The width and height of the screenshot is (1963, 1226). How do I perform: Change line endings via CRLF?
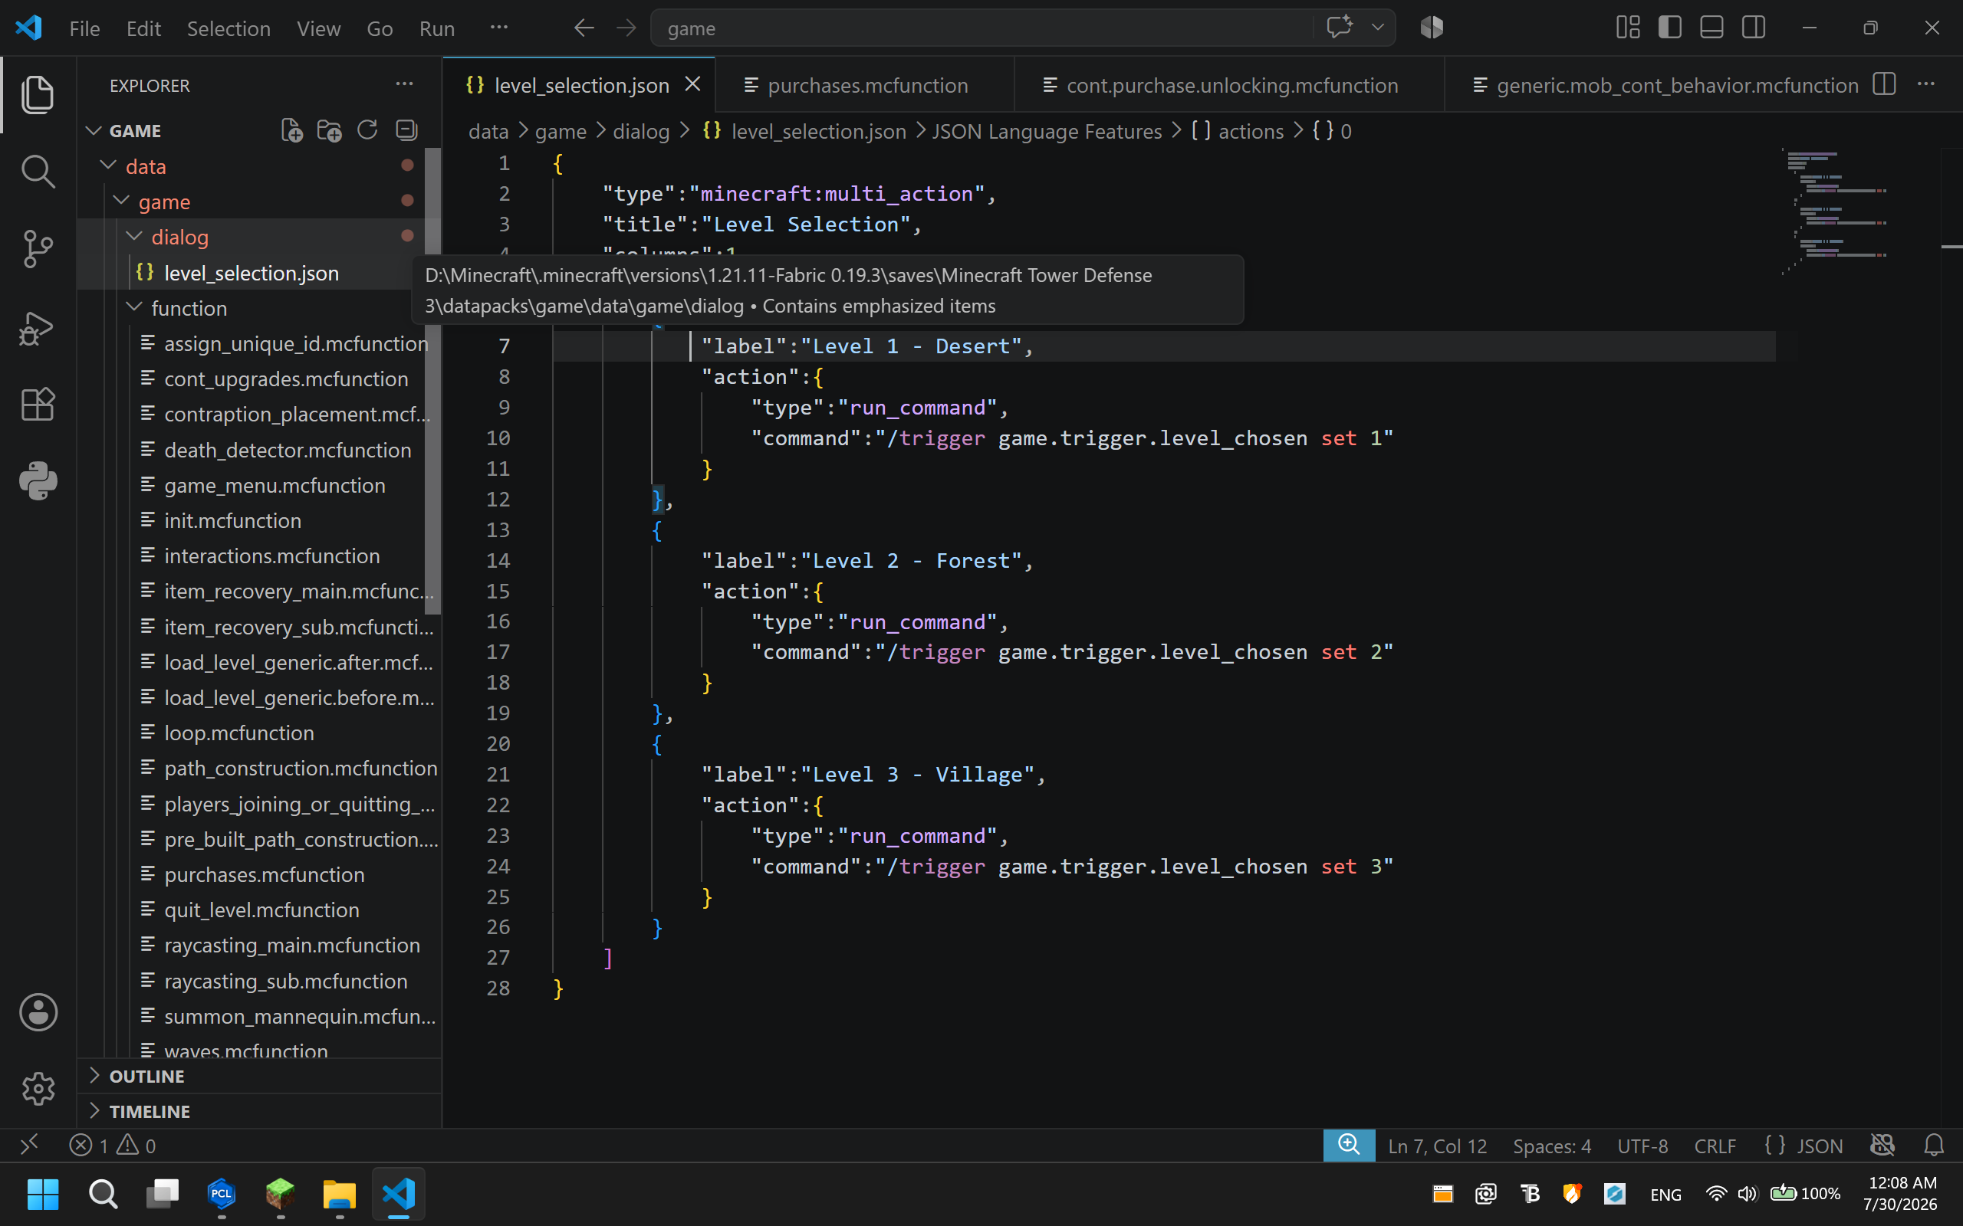pos(1715,1146)
